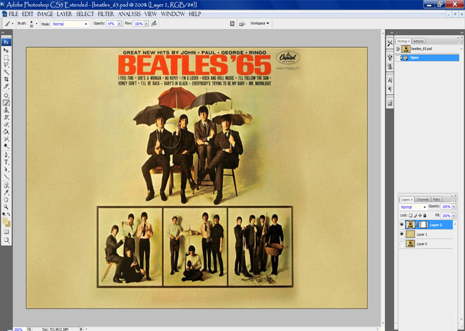
Task: Switch to the Channels tab
Action: point(422,199)
